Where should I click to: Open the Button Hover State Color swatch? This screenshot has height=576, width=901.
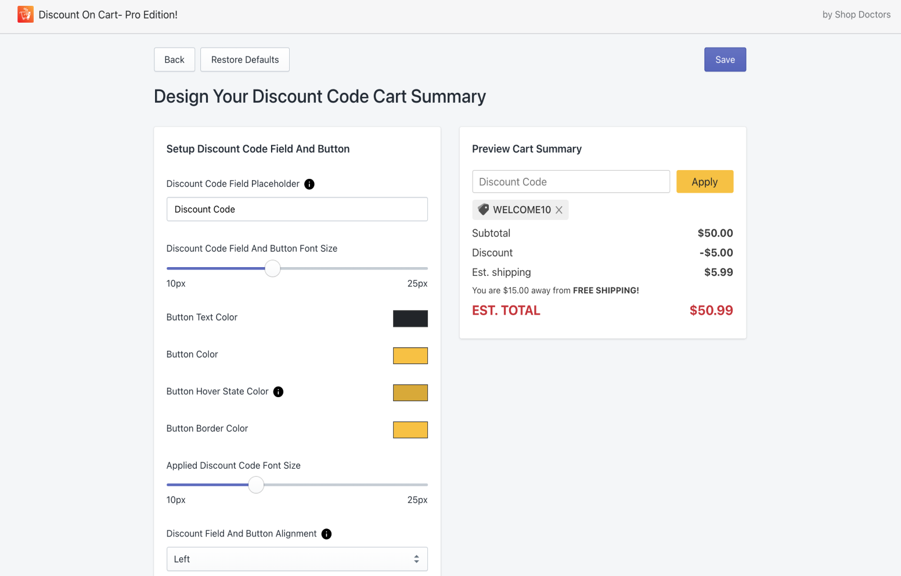click(410, 393)
